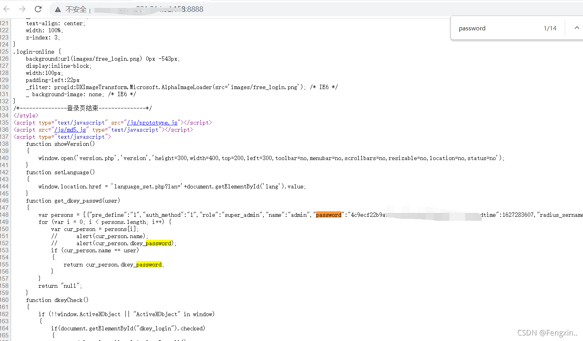Select the 'width: 100%;' line

pyautogui.click(x=45, y=30)
